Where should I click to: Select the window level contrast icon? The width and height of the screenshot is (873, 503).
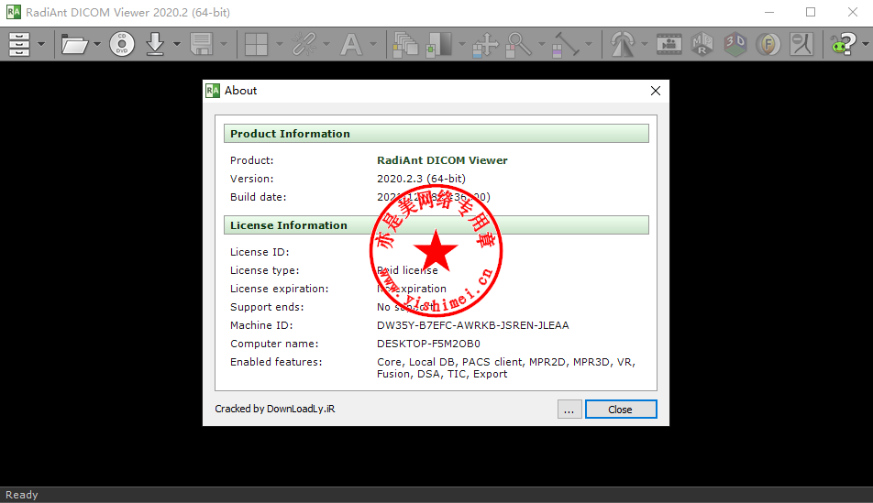(x=438, y=44)
